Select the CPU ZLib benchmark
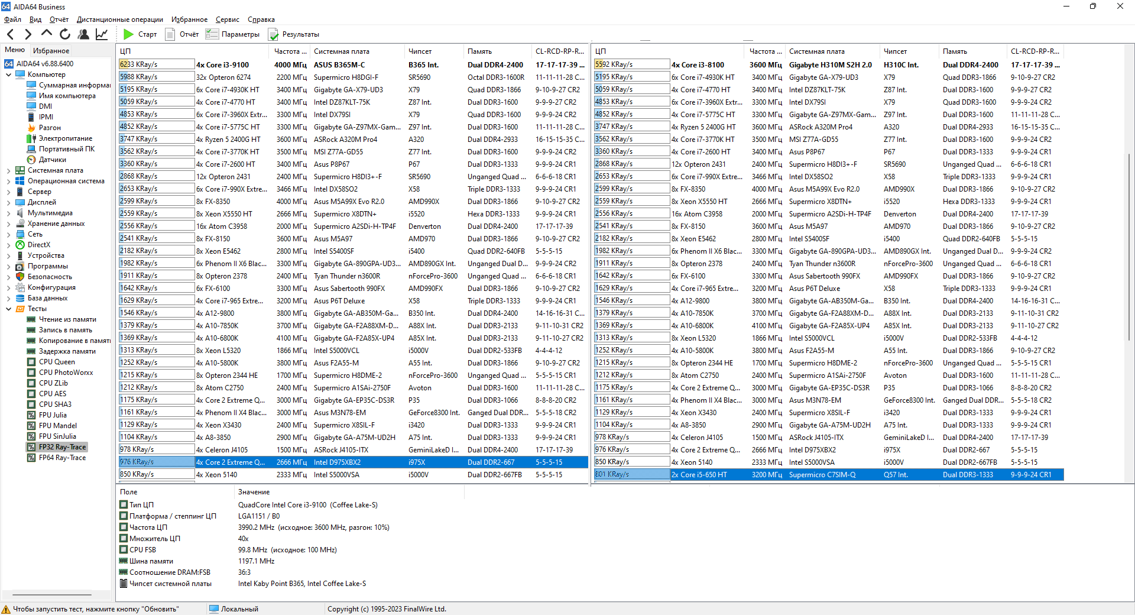1135x615 pixels. 48,383
